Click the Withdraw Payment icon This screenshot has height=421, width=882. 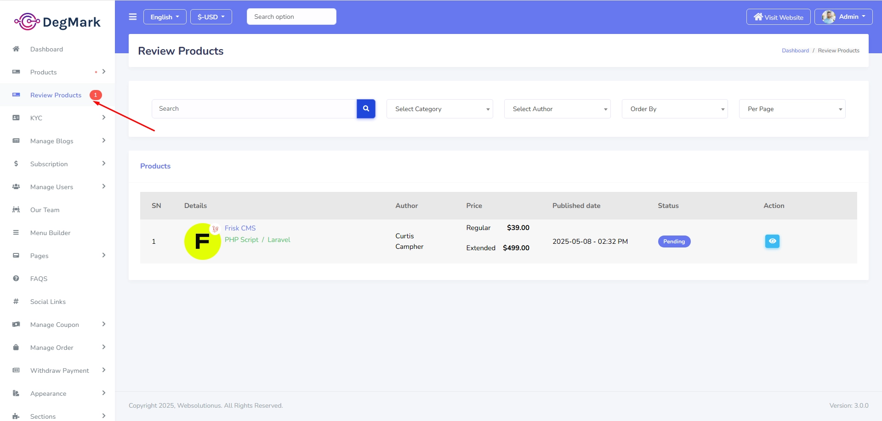[16, 370]
